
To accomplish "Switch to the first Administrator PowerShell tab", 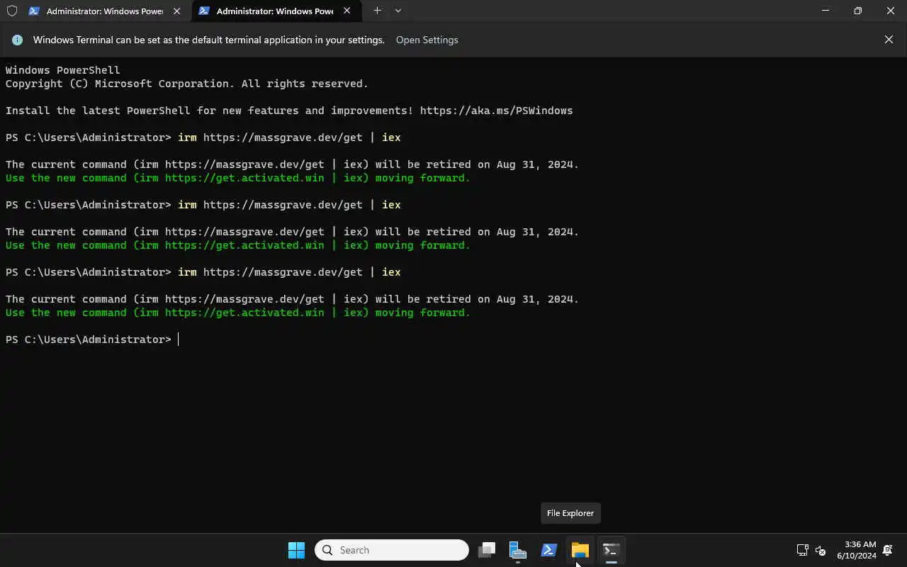I will [105, 11].
